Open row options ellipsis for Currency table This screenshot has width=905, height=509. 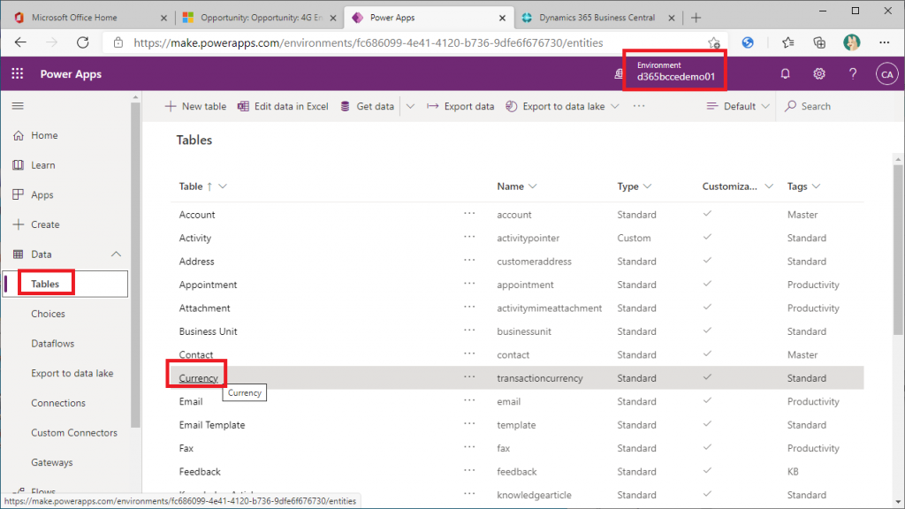click(469, 376)
